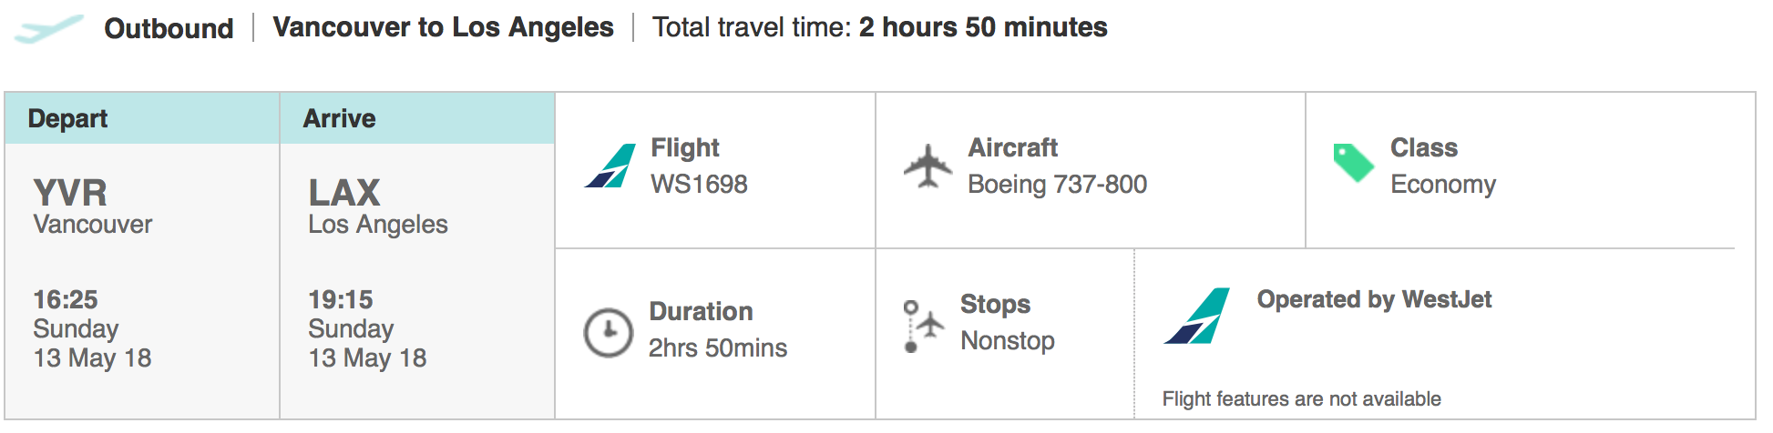Click the WestJet logo beside Flight WS1698

[x=610, y=166]
